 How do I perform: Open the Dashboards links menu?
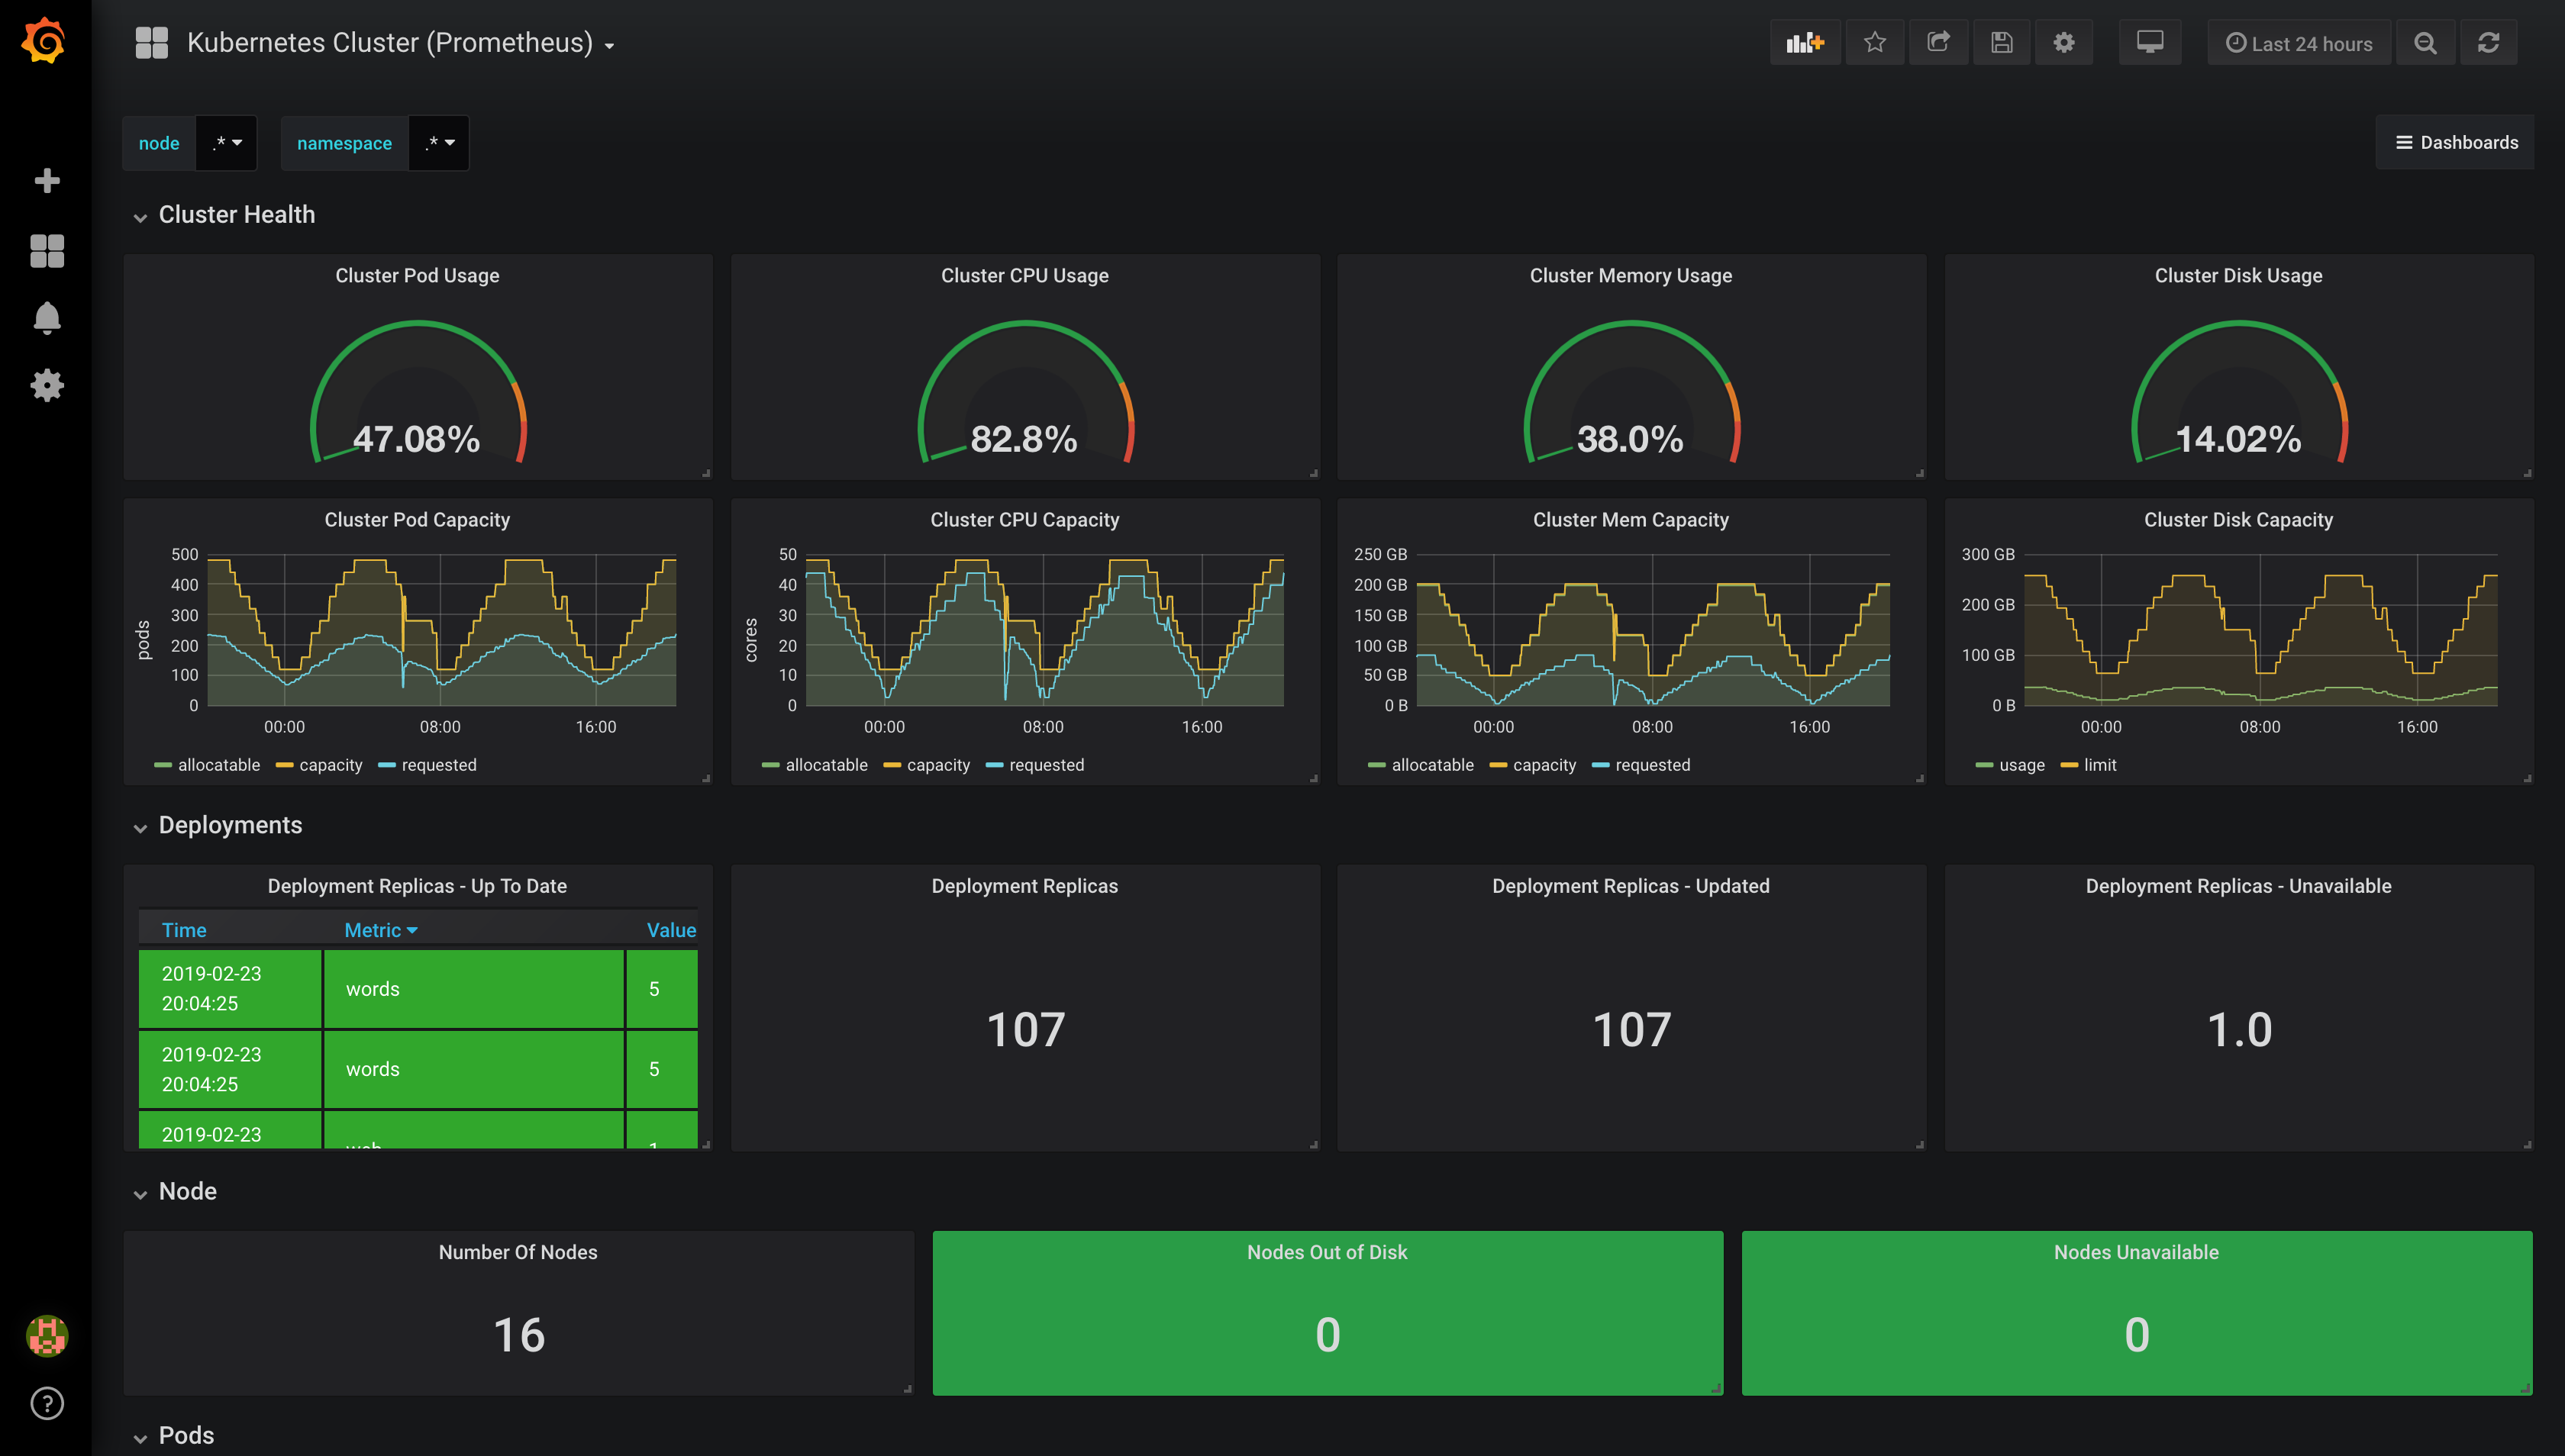[2456, 143]
